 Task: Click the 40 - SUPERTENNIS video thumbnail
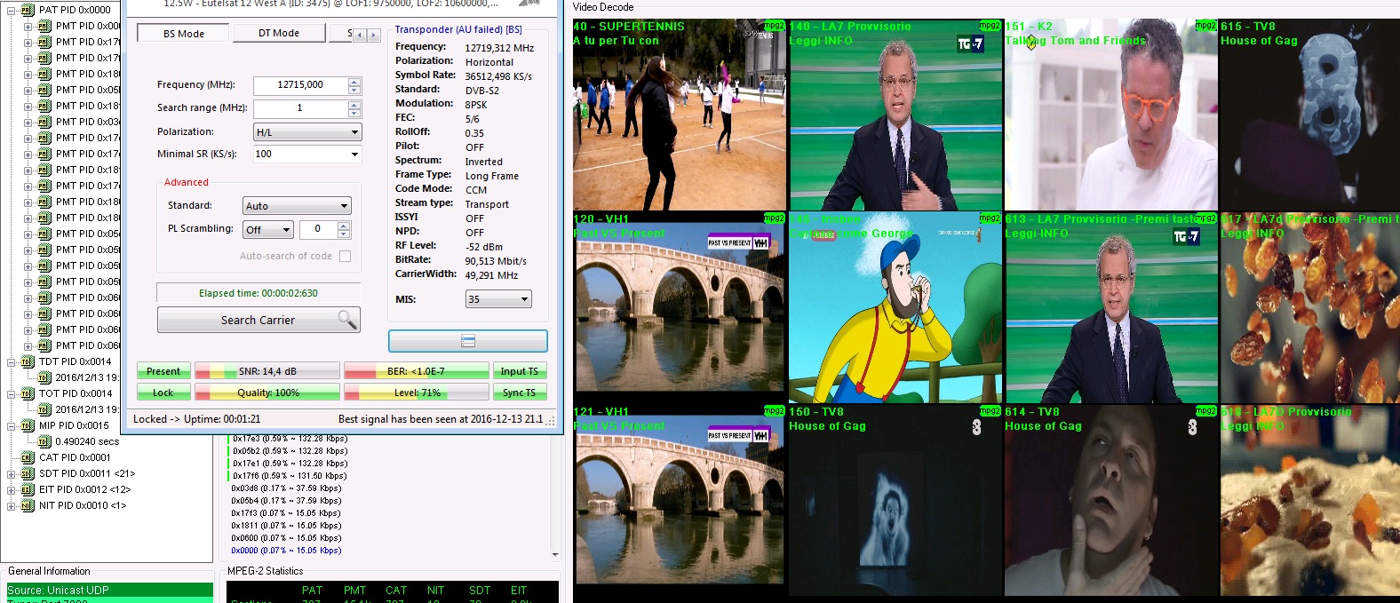click(x=679, y=115)
